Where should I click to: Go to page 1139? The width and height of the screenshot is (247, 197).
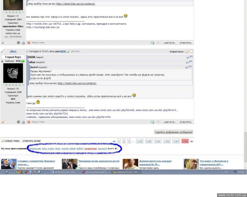[x=139, y=141]
